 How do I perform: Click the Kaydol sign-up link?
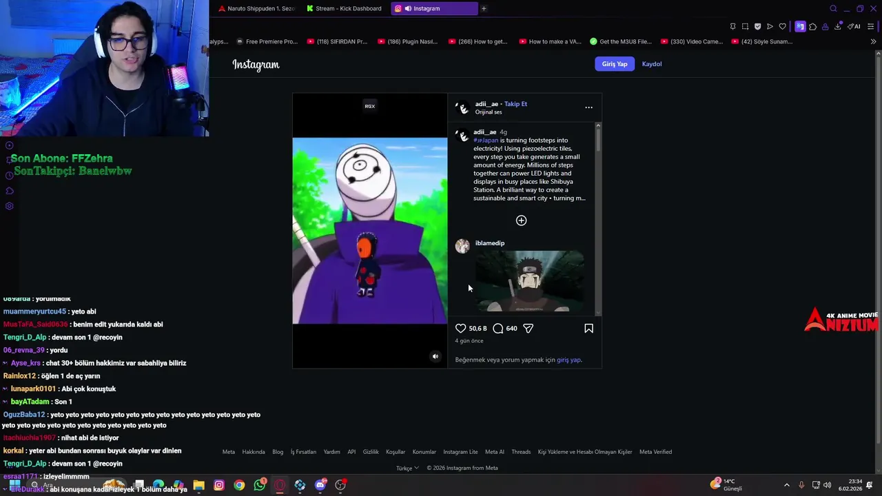tap(652, 64)
